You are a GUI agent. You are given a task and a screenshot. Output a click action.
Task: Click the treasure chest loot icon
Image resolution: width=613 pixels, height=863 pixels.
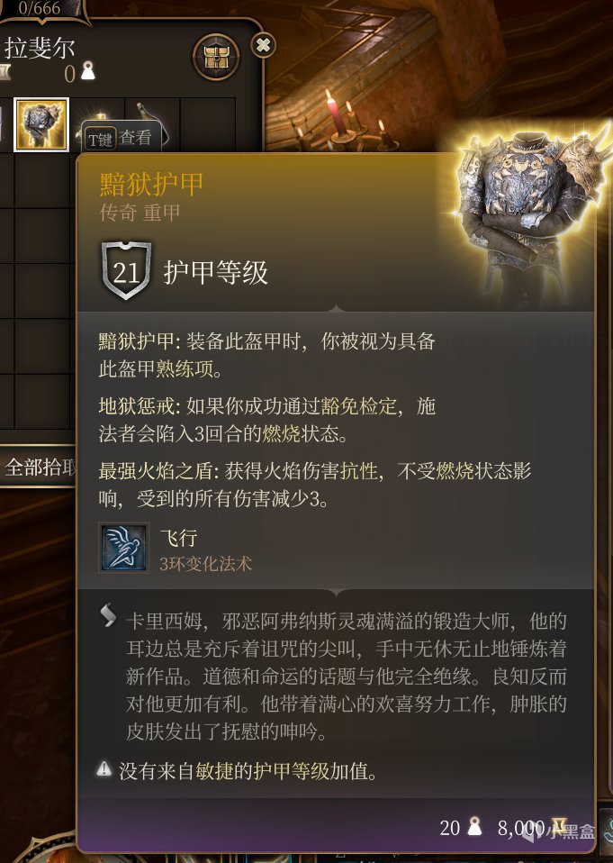point(216,56)
